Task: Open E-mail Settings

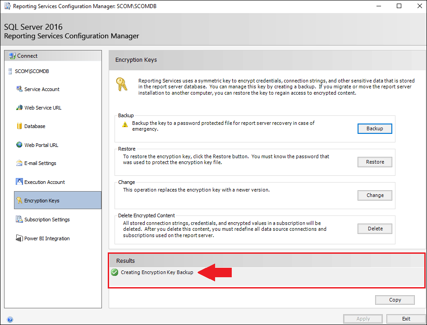Action: click(x=40, y=163)
